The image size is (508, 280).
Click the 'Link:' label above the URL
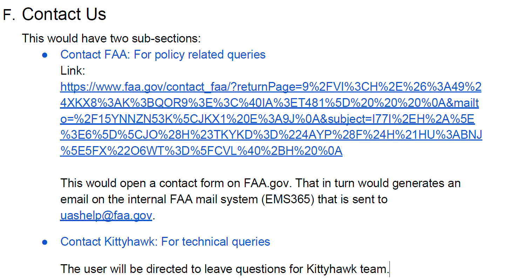(73, 71)
